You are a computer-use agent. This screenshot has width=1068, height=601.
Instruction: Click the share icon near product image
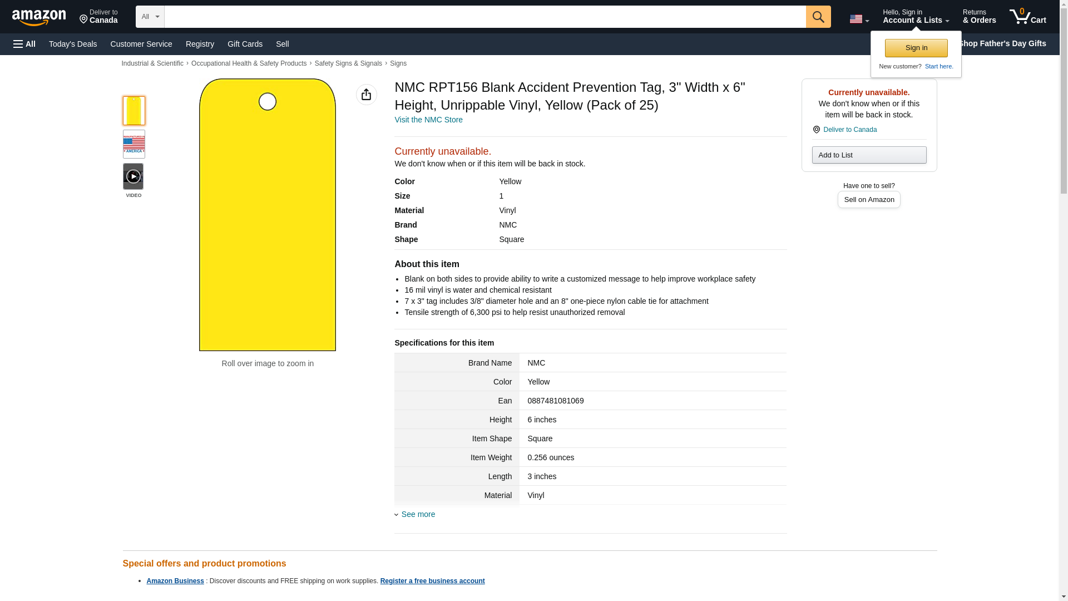366,95
